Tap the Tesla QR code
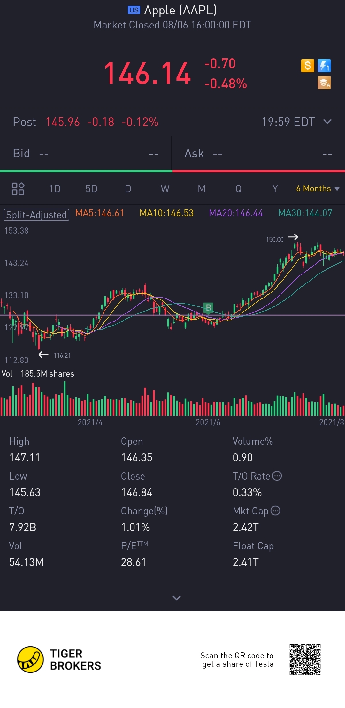This screenshot has width=345, height=708. pyautogui.click(x=305, y=659)
